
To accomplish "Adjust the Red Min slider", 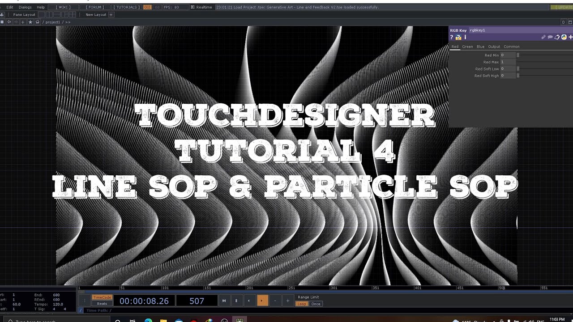I will point(544,55).
